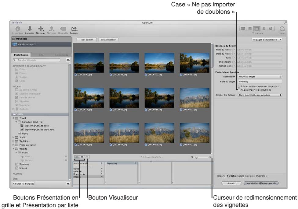Expand the Photojournalism folder
This screenshot has width=298, height=209.
pyautogui.click(x=13, y=145)
